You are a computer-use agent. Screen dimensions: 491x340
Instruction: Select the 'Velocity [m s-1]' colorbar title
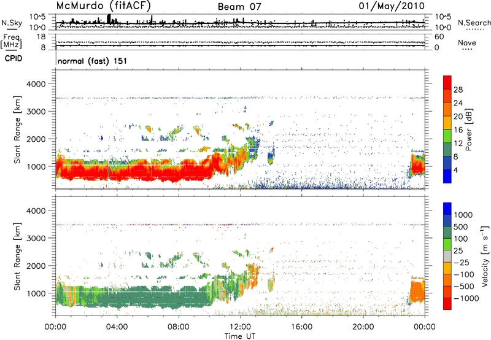coord(485,256)
